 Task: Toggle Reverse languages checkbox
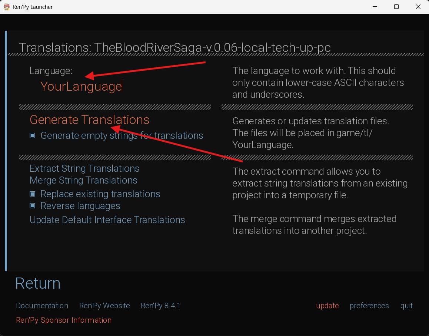click(33, 206)
